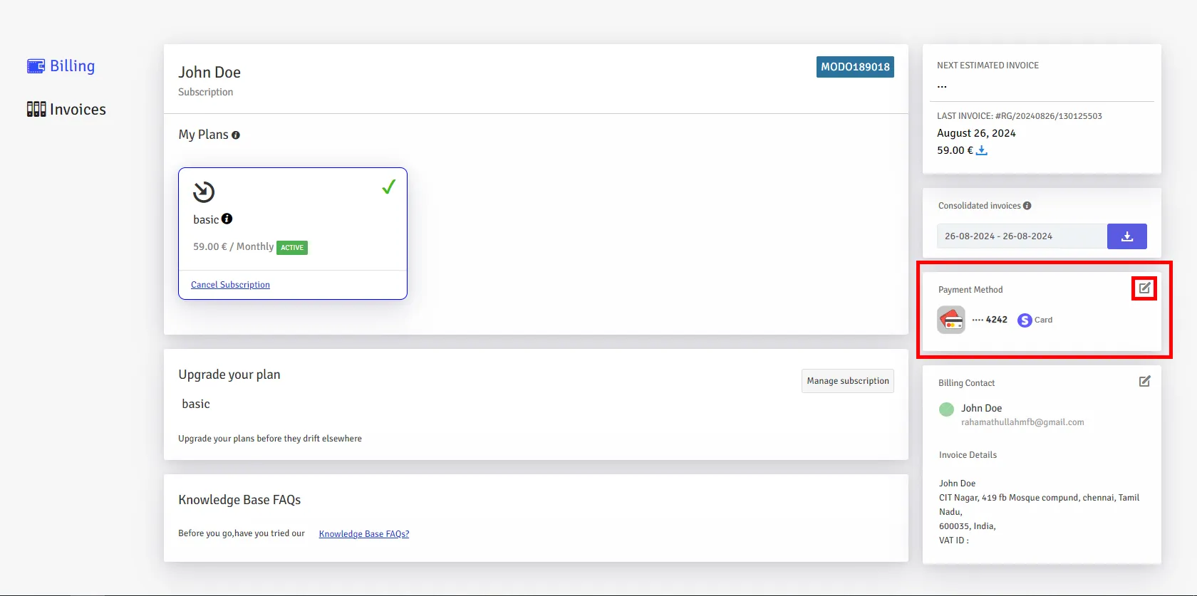Click the credit card icon under Payment Method
Viewport: 1197px width, 596px height.
pyautogui.click(x=951, y=320)
